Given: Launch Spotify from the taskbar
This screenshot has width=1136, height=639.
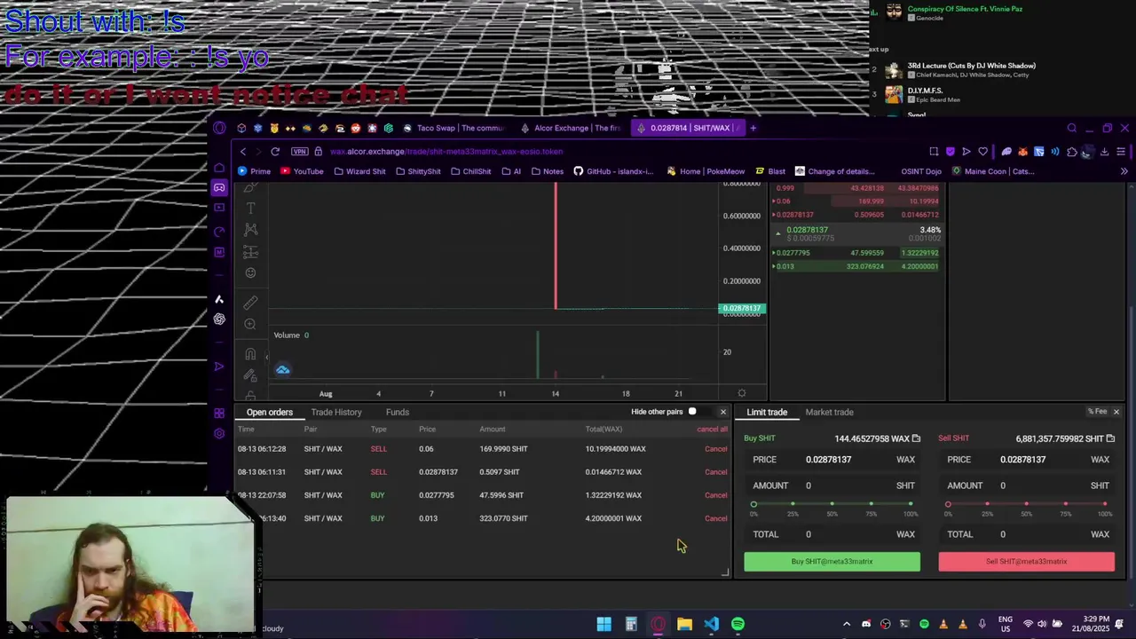Looking at the screenshot, I should (x=738, y=624).
